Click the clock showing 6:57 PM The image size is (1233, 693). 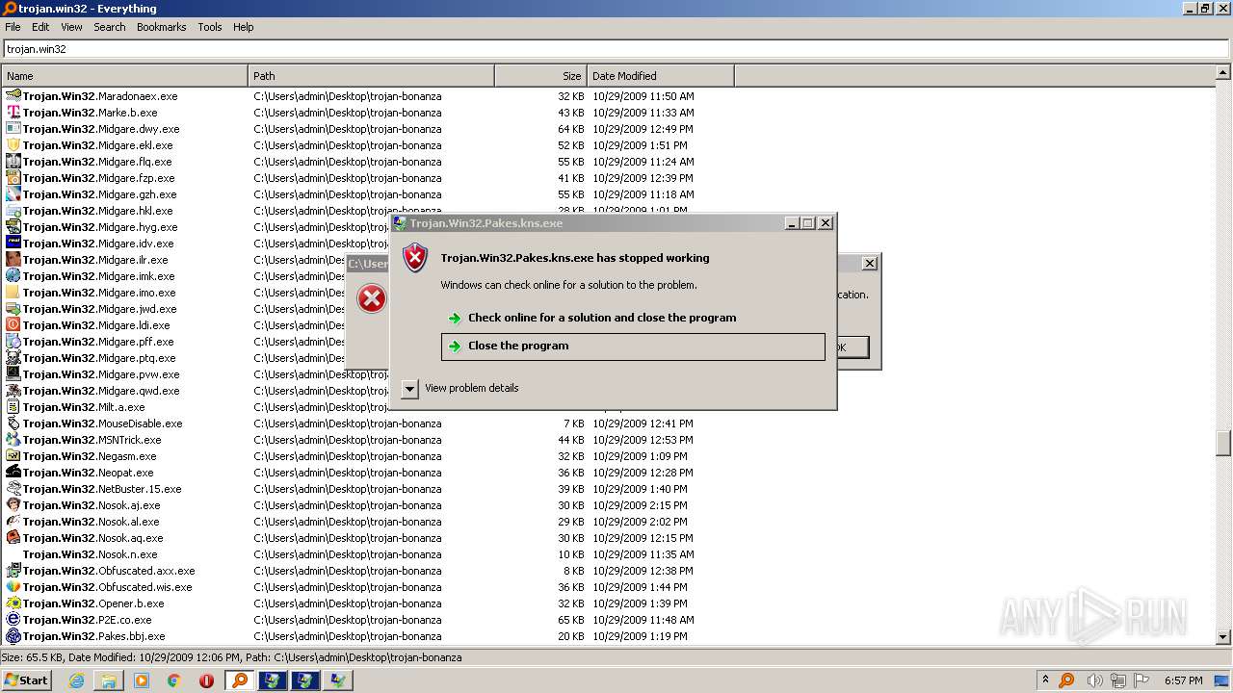pyautogui.click(x=1183, y=680)
